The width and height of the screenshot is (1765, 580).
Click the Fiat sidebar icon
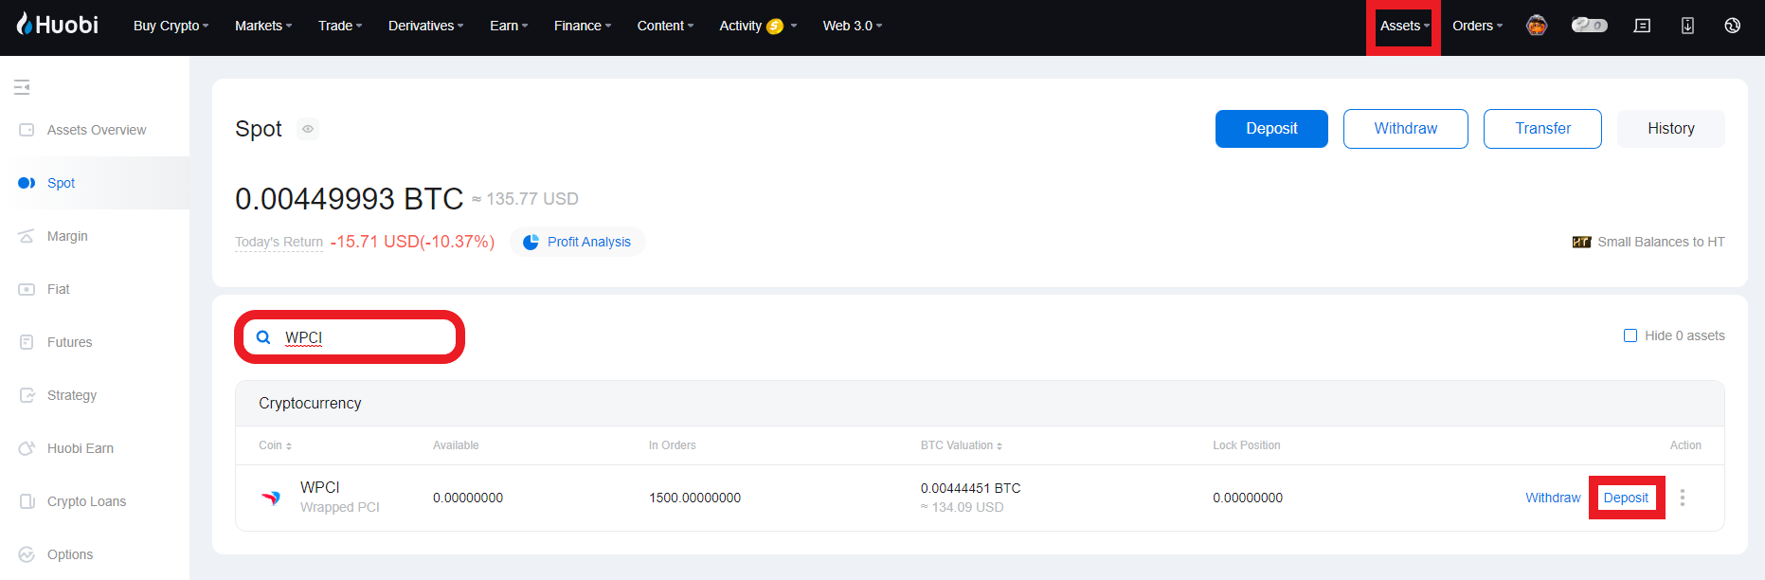coord(27,289)
